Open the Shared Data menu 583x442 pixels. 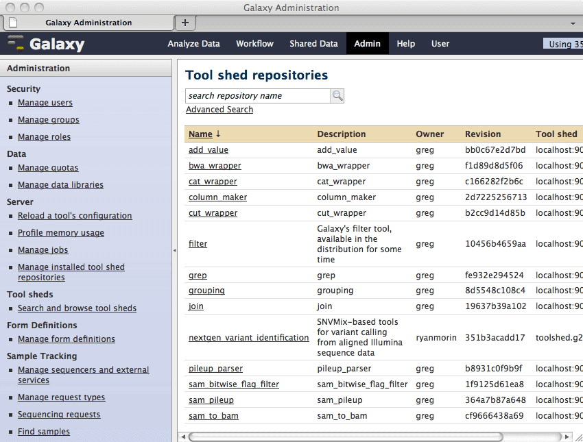[313, 44]
